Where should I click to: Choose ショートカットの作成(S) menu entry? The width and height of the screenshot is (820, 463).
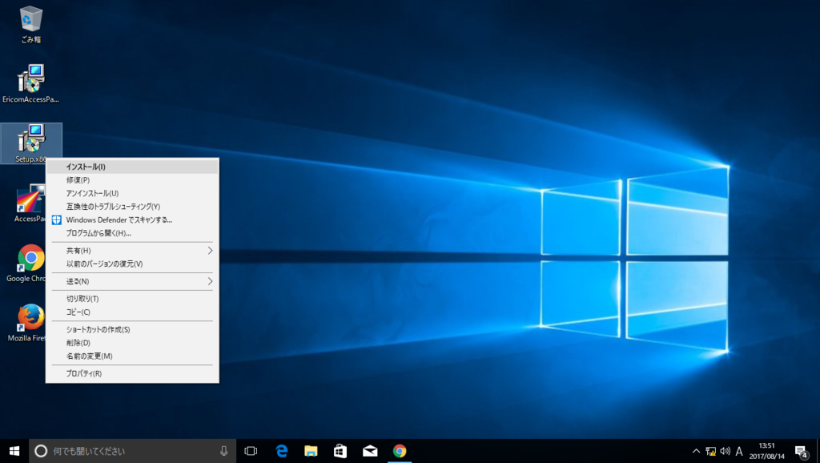point(132,329)
